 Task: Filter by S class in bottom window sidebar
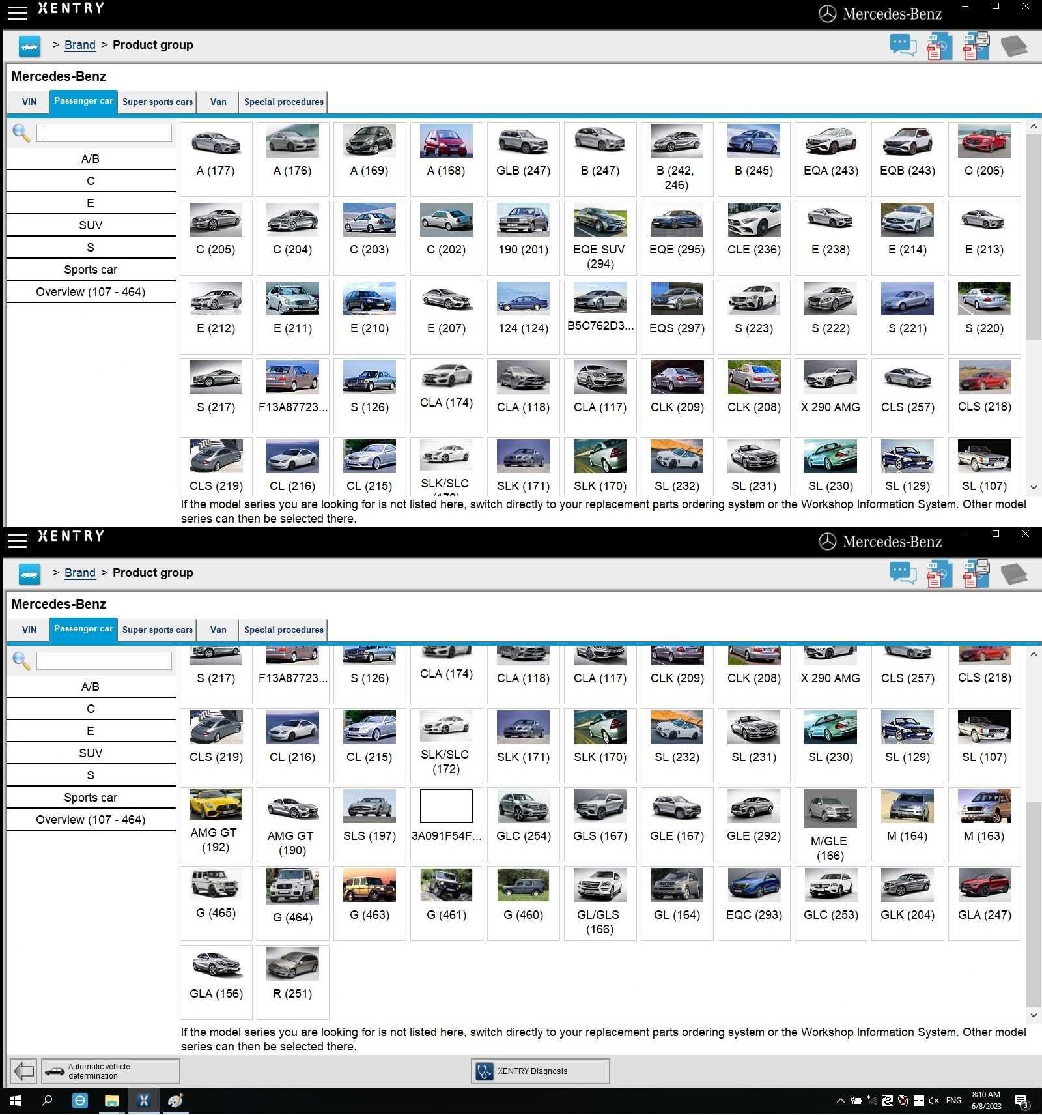[x=91, y=775]
